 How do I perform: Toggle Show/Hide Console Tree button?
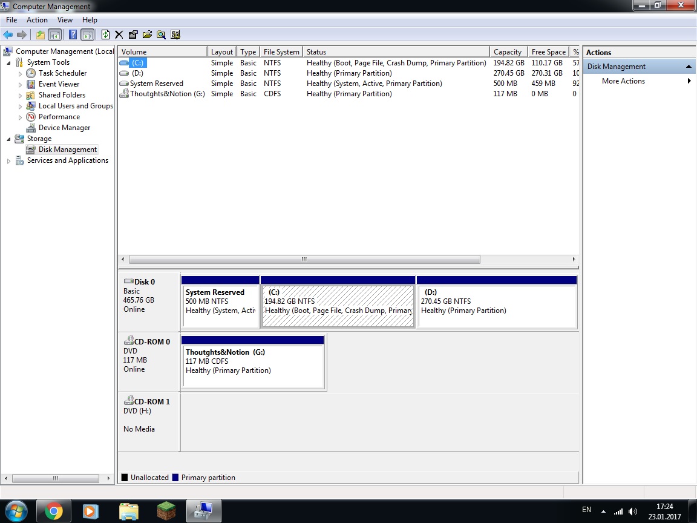point(55,35)
